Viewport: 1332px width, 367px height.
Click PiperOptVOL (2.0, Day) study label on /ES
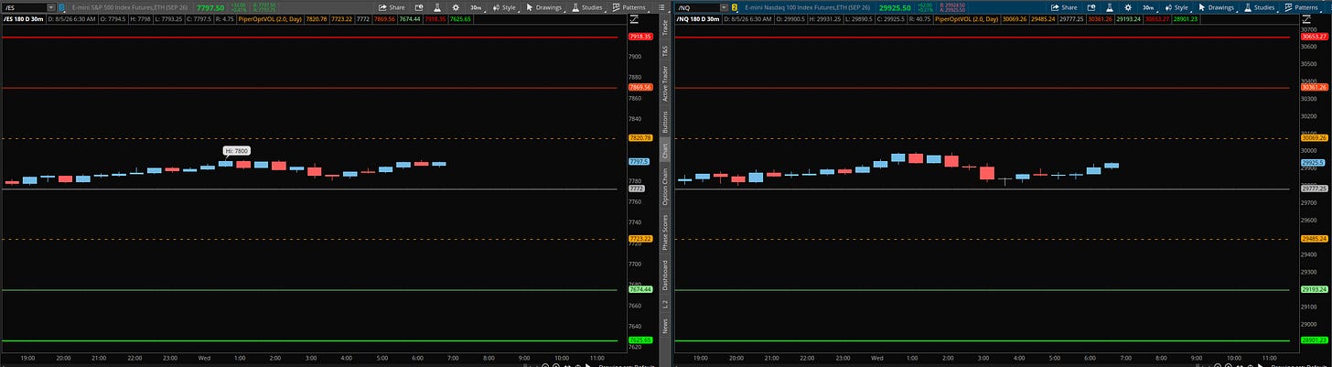point(270,19)
